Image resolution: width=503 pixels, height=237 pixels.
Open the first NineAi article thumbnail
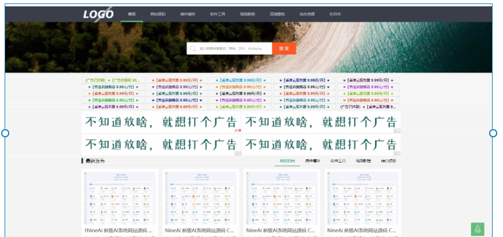point(120,196)
